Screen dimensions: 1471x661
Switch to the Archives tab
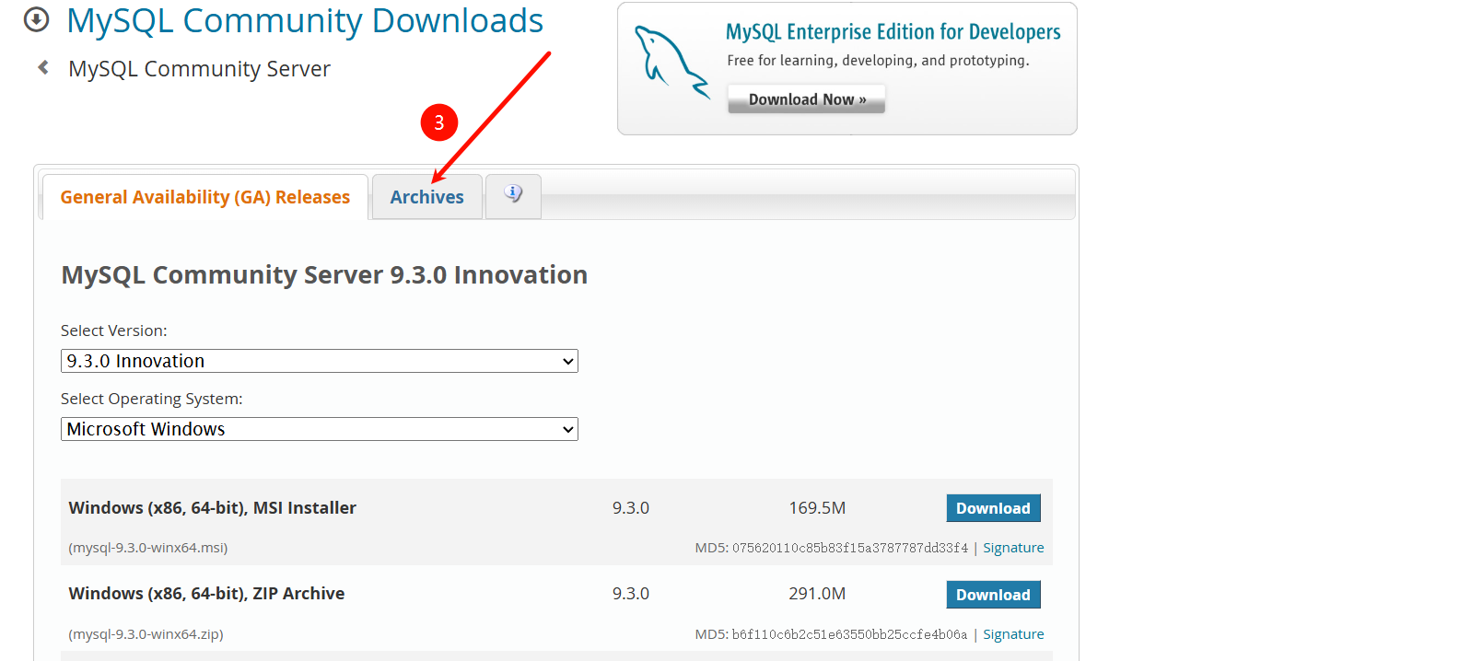(426, 197)
